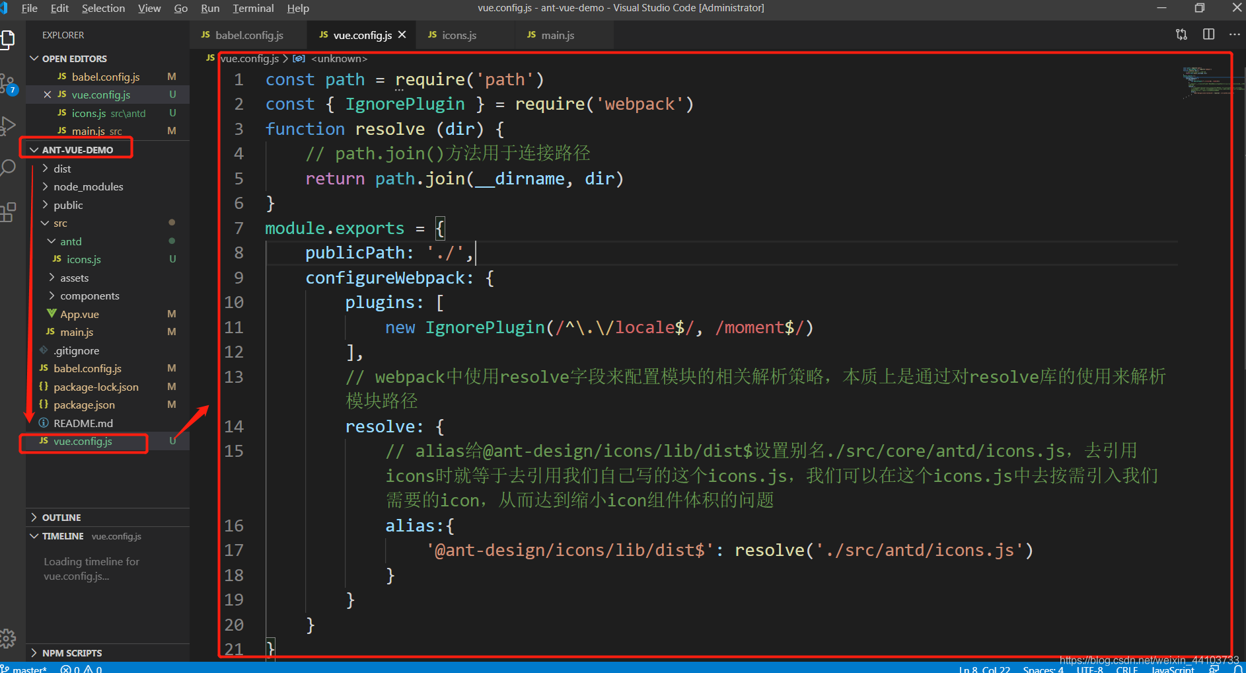Open the notifications bell in status bar
1246x673 pixels.
point(1237,668)
